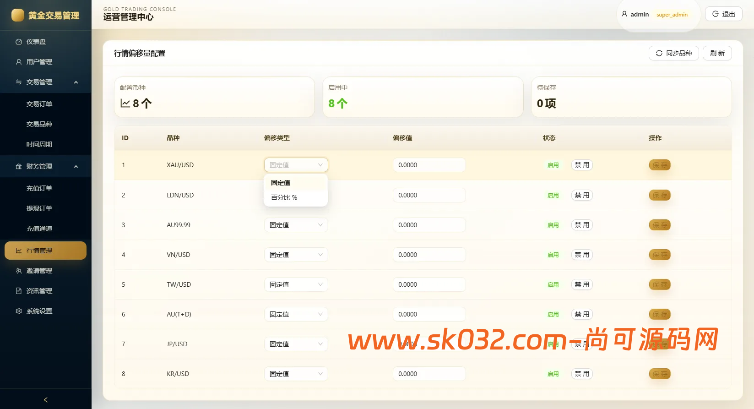Focus offset value field for TW/USD

pyautogui.click(x=429, y=284)
